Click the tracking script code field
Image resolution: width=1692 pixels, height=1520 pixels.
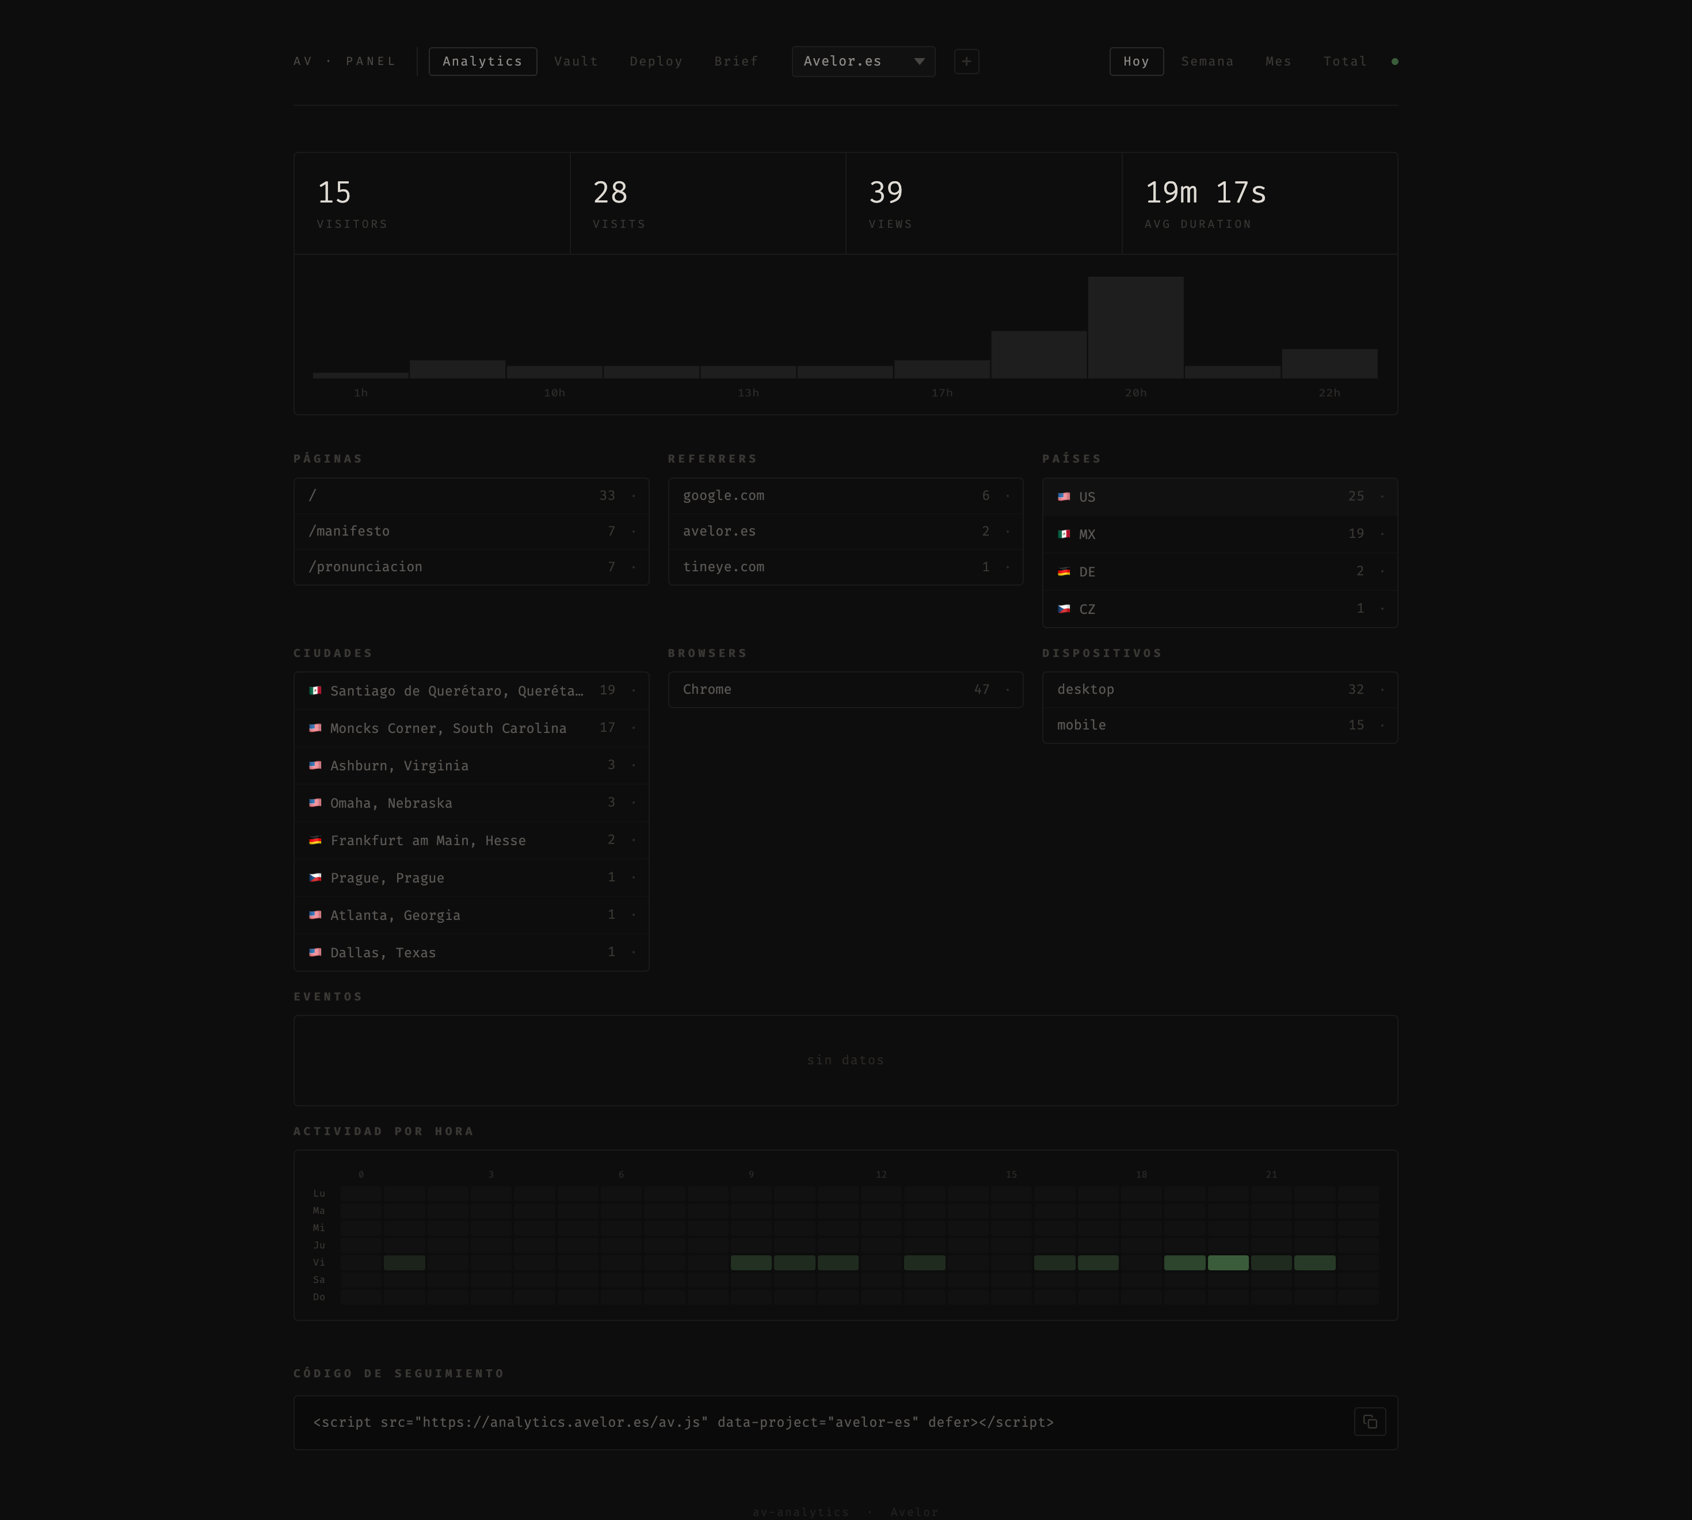coord(845,1422)
